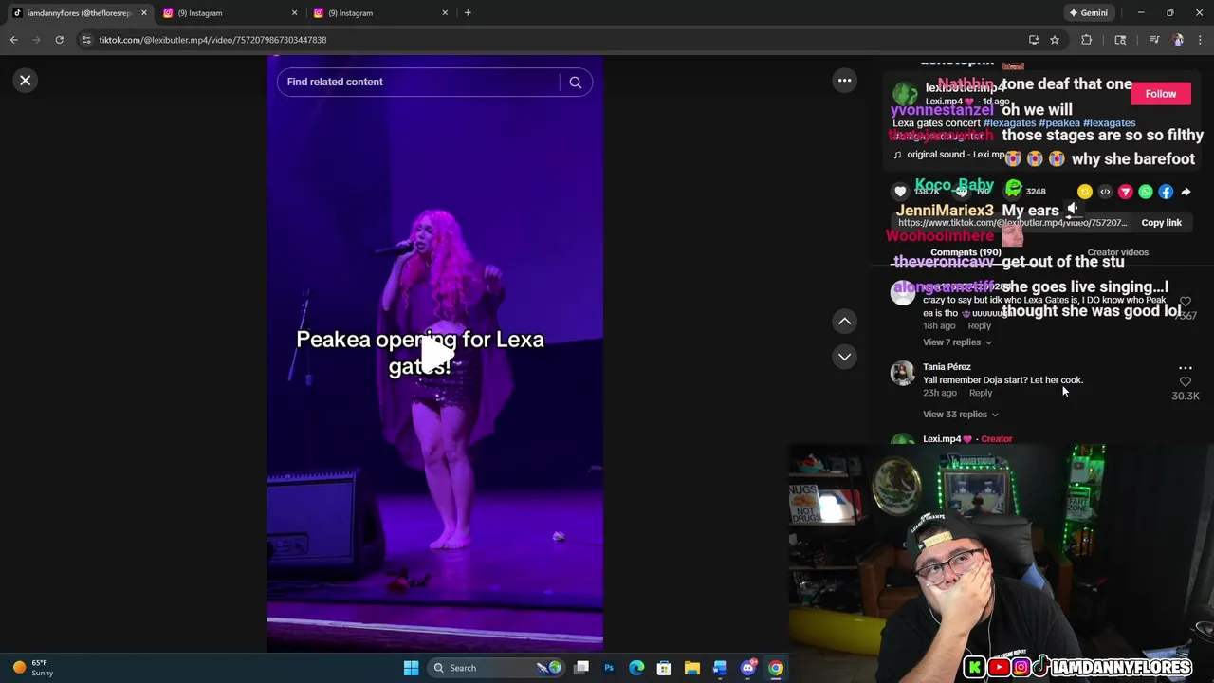The width and height of the screenshot is (1214, 683).
Task: Copy link to the TikTok video
Action: click(x=1161, y=223)
